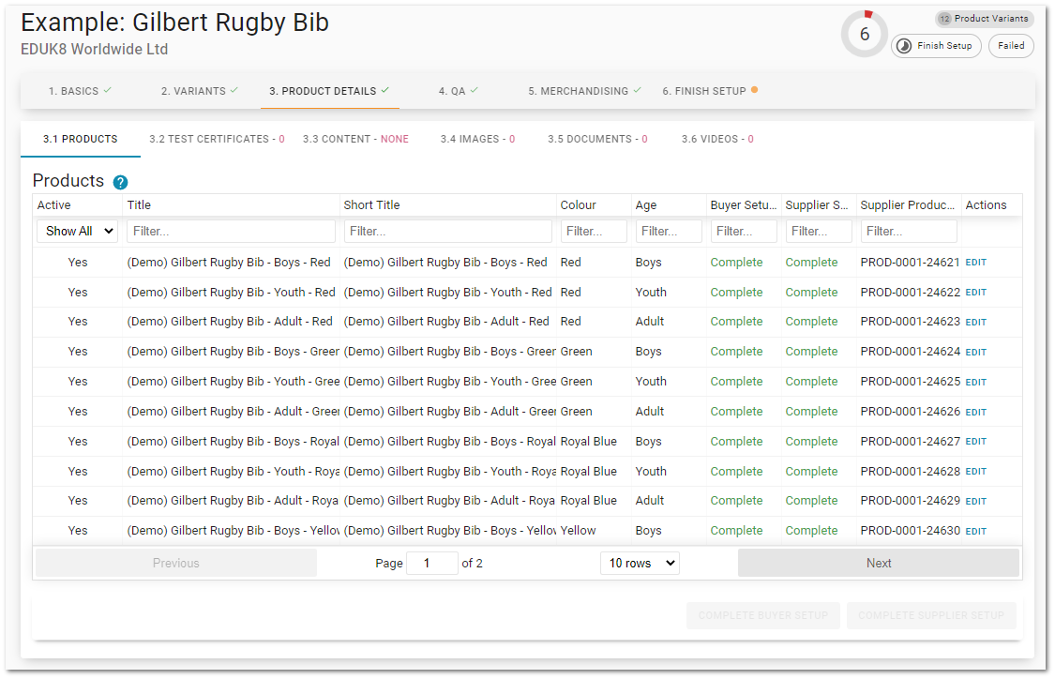Open the 4. QA tab
Viewport: 1055px width, 679px height.
coord(459,91)
